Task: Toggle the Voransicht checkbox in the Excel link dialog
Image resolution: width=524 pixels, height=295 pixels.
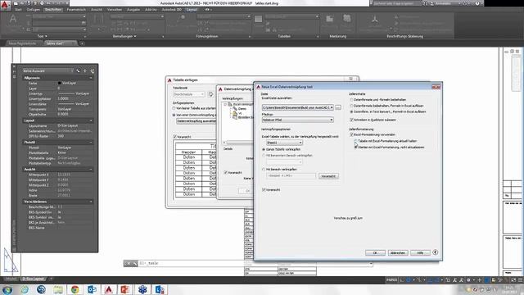Action: 264,189
